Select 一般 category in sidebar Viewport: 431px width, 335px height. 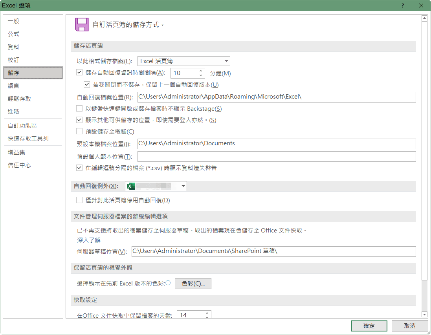click(33, 21)
